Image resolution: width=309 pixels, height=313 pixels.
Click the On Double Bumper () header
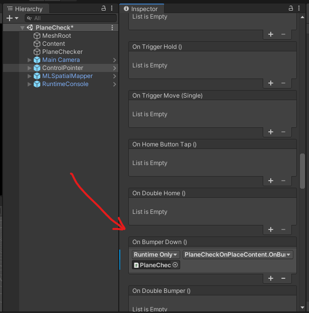click(x=212, y=291)
